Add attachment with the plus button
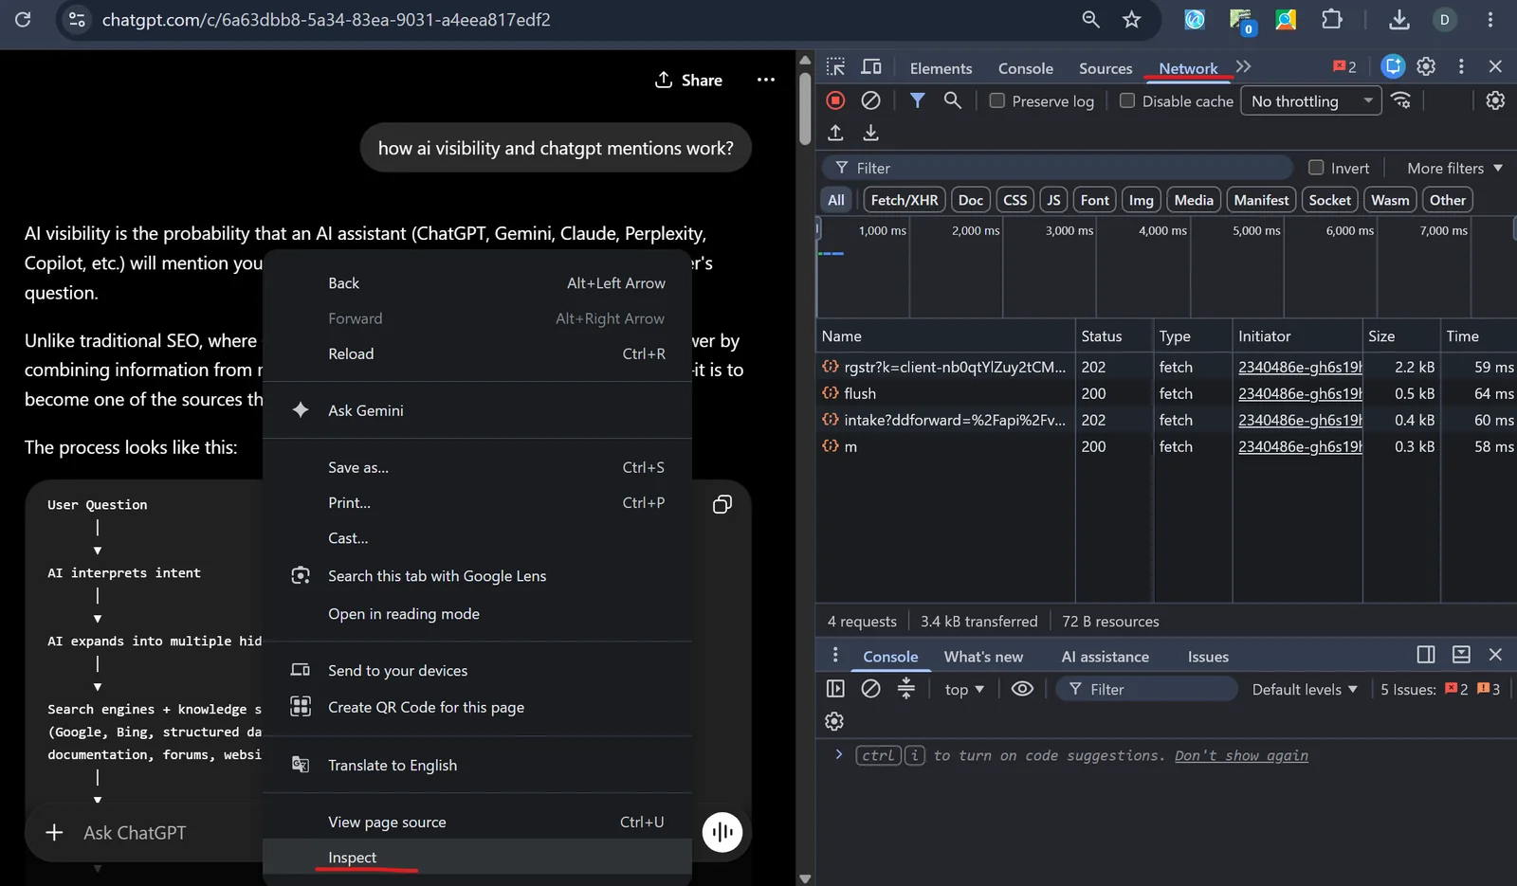The image size is (1517, 886). 54,832
